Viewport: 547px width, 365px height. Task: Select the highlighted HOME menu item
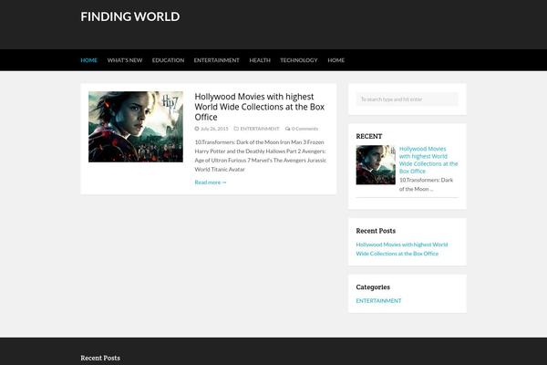(89, 60)
